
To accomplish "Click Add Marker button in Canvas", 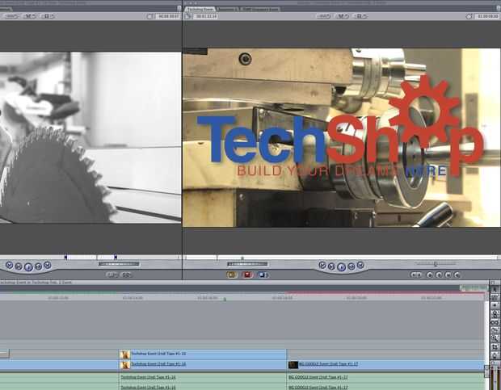I will tap(430, 275).
